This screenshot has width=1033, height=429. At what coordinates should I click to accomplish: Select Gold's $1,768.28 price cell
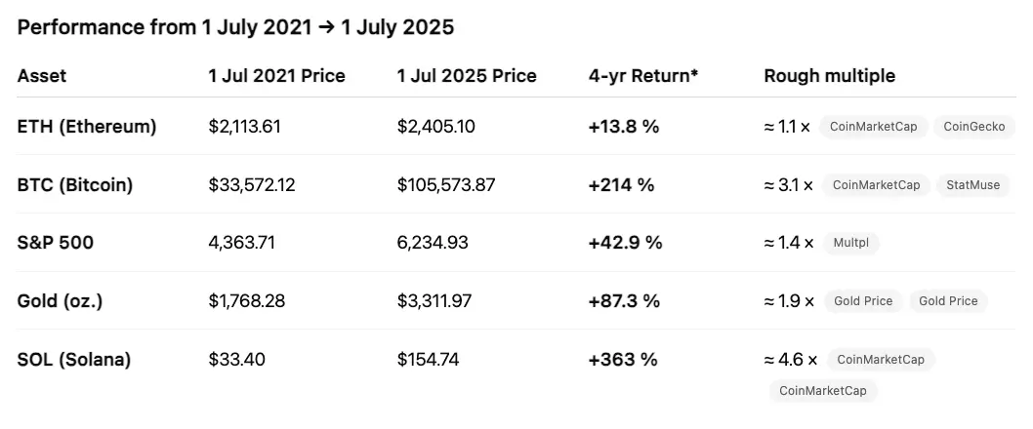point(247,301)
